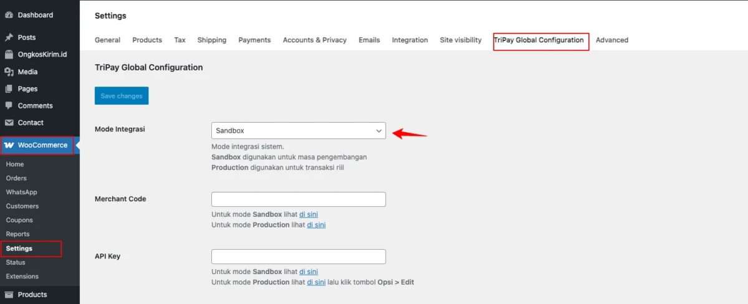
Task: Switch to the Integration tab
Action: 410,40
